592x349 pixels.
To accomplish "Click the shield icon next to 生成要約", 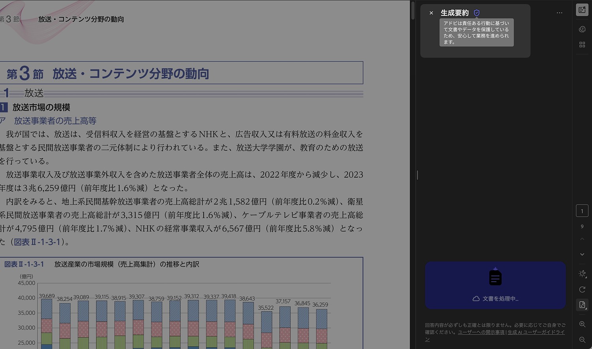I will [x=477, y=13].
